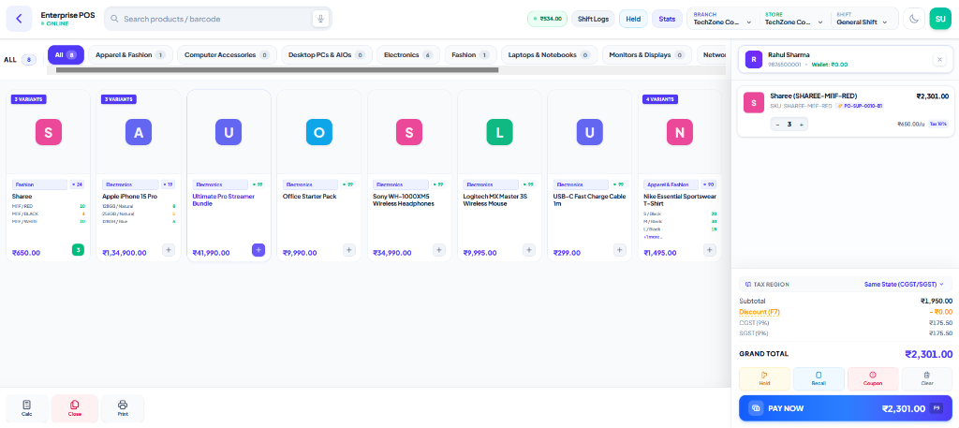Select Computer Accessories category tab
The image size is (959, 428).
[x=227, y=54]
